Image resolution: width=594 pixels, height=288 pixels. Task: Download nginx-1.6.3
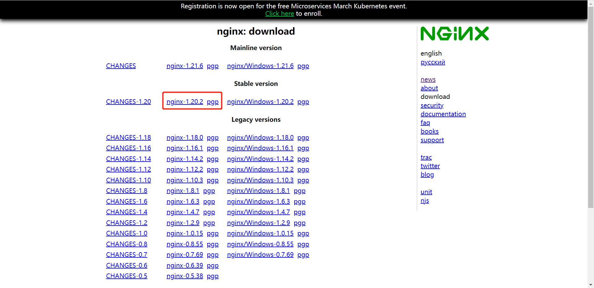[x=183, y=201]
